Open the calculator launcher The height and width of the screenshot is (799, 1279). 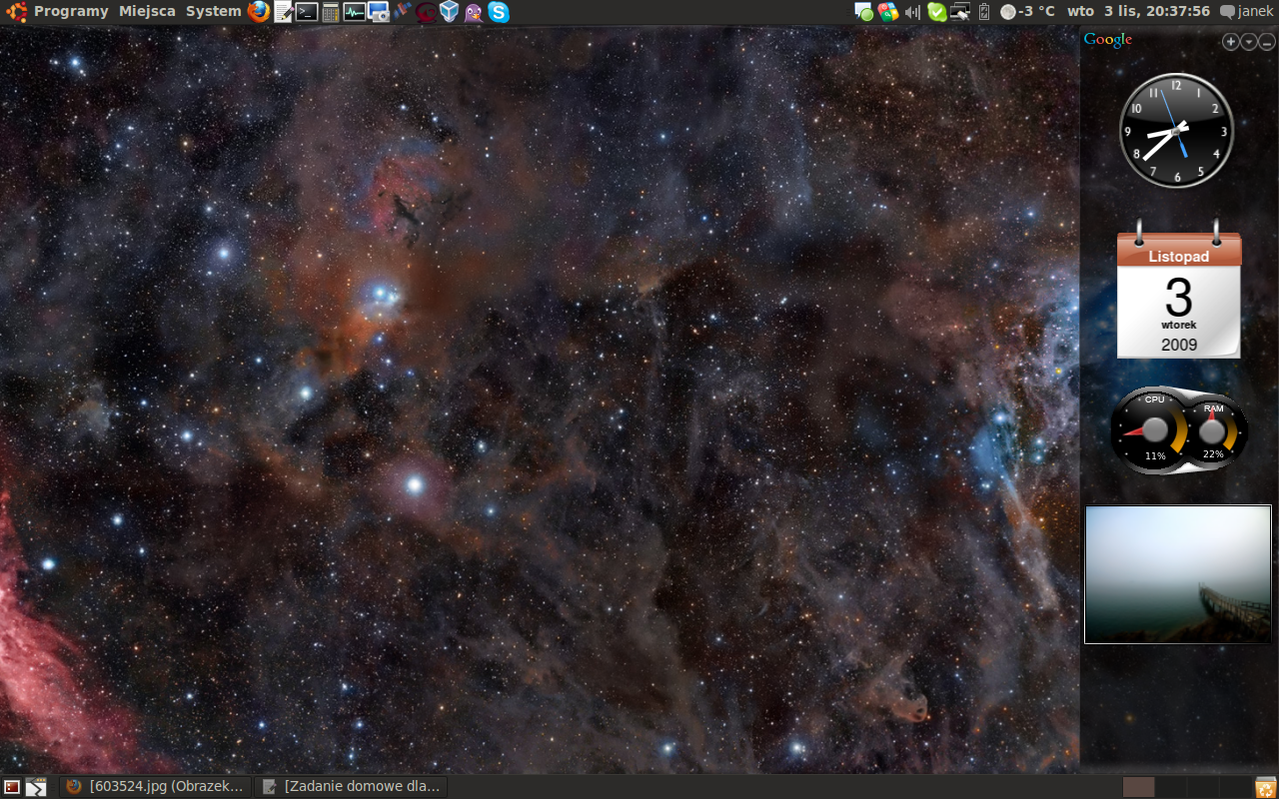(331, 12)
